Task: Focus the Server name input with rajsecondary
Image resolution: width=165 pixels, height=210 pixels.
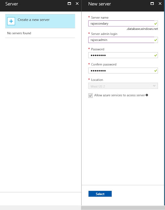Action: [x=123, y=23]
